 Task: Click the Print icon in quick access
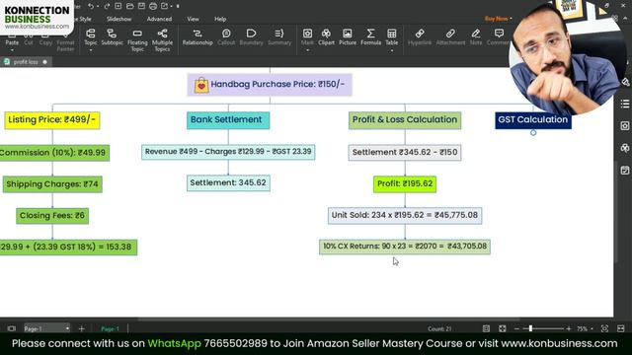153,6
